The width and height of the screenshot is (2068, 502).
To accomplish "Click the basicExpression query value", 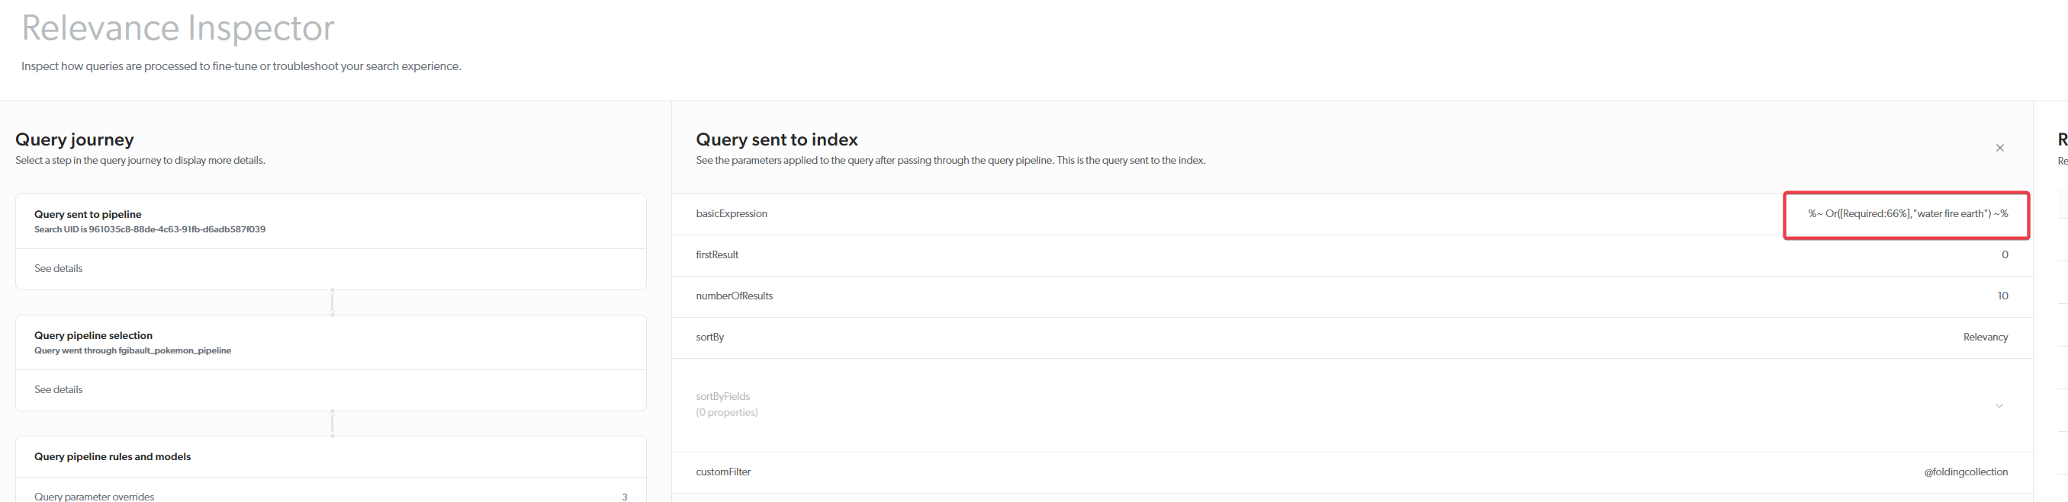I will [1906, 214].
